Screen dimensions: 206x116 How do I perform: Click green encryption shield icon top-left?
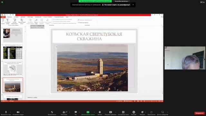point(2,2)
